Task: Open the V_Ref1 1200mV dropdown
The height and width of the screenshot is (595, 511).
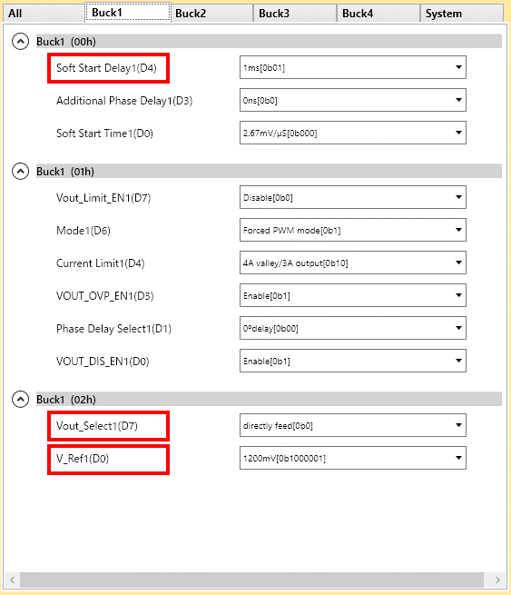Action: 352,458
